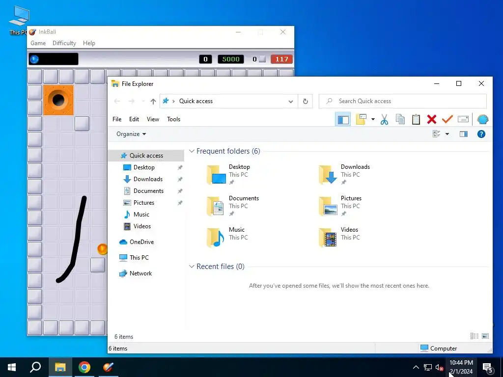Open Help menu in InkBall
Screen dimensions: 503x377
[x=89, y=43]
